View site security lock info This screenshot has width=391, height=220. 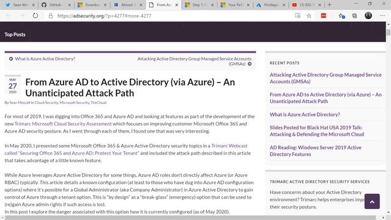tap(51, 16)
